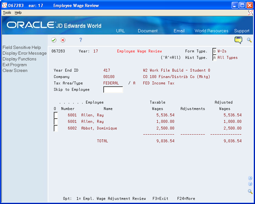This screenshot has height=204, width=255.
Task: Click 'FED Income Tax' description
Action: click(159, 83)
